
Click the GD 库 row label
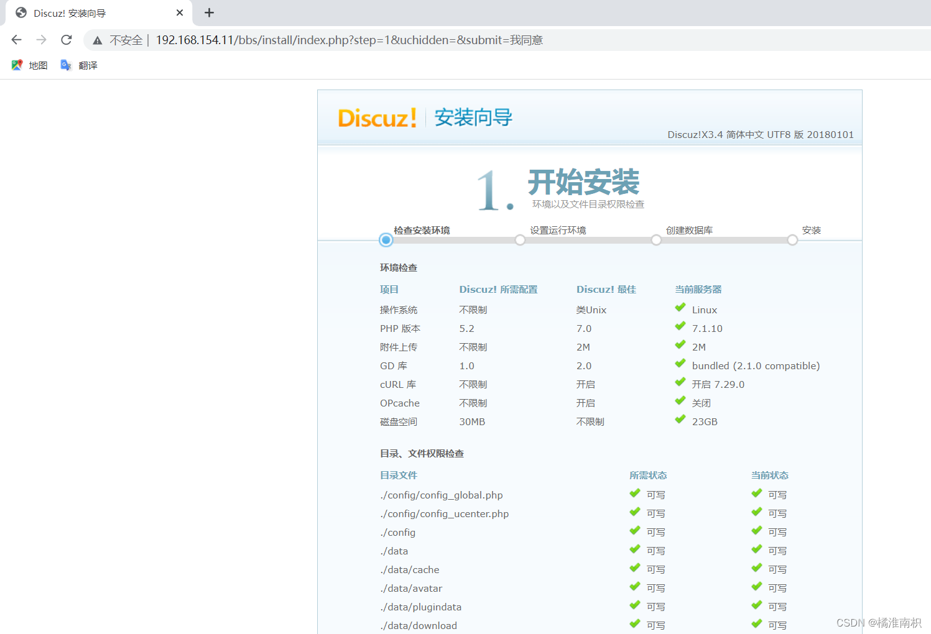pos(394,366)
